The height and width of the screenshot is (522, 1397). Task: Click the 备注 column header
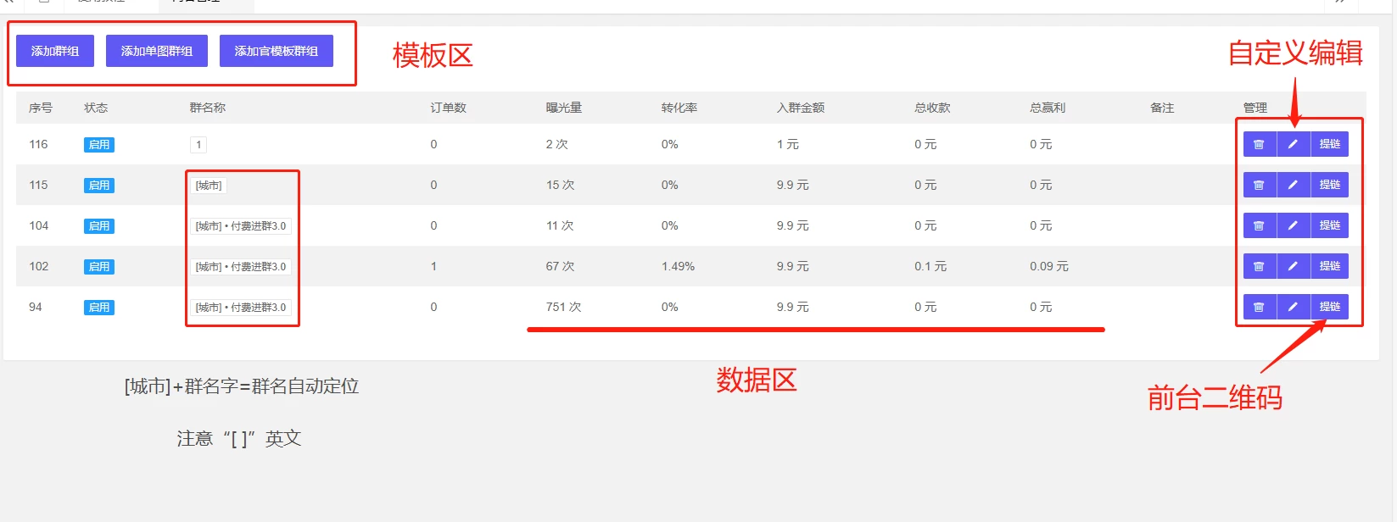pos(1162,108)
